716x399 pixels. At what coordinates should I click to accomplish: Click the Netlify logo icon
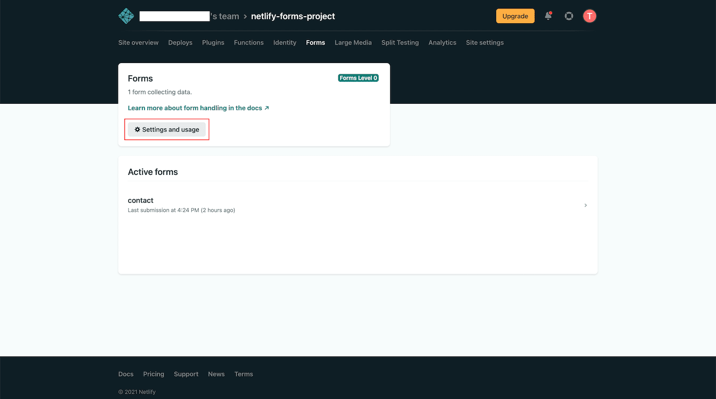click(126, 16)
